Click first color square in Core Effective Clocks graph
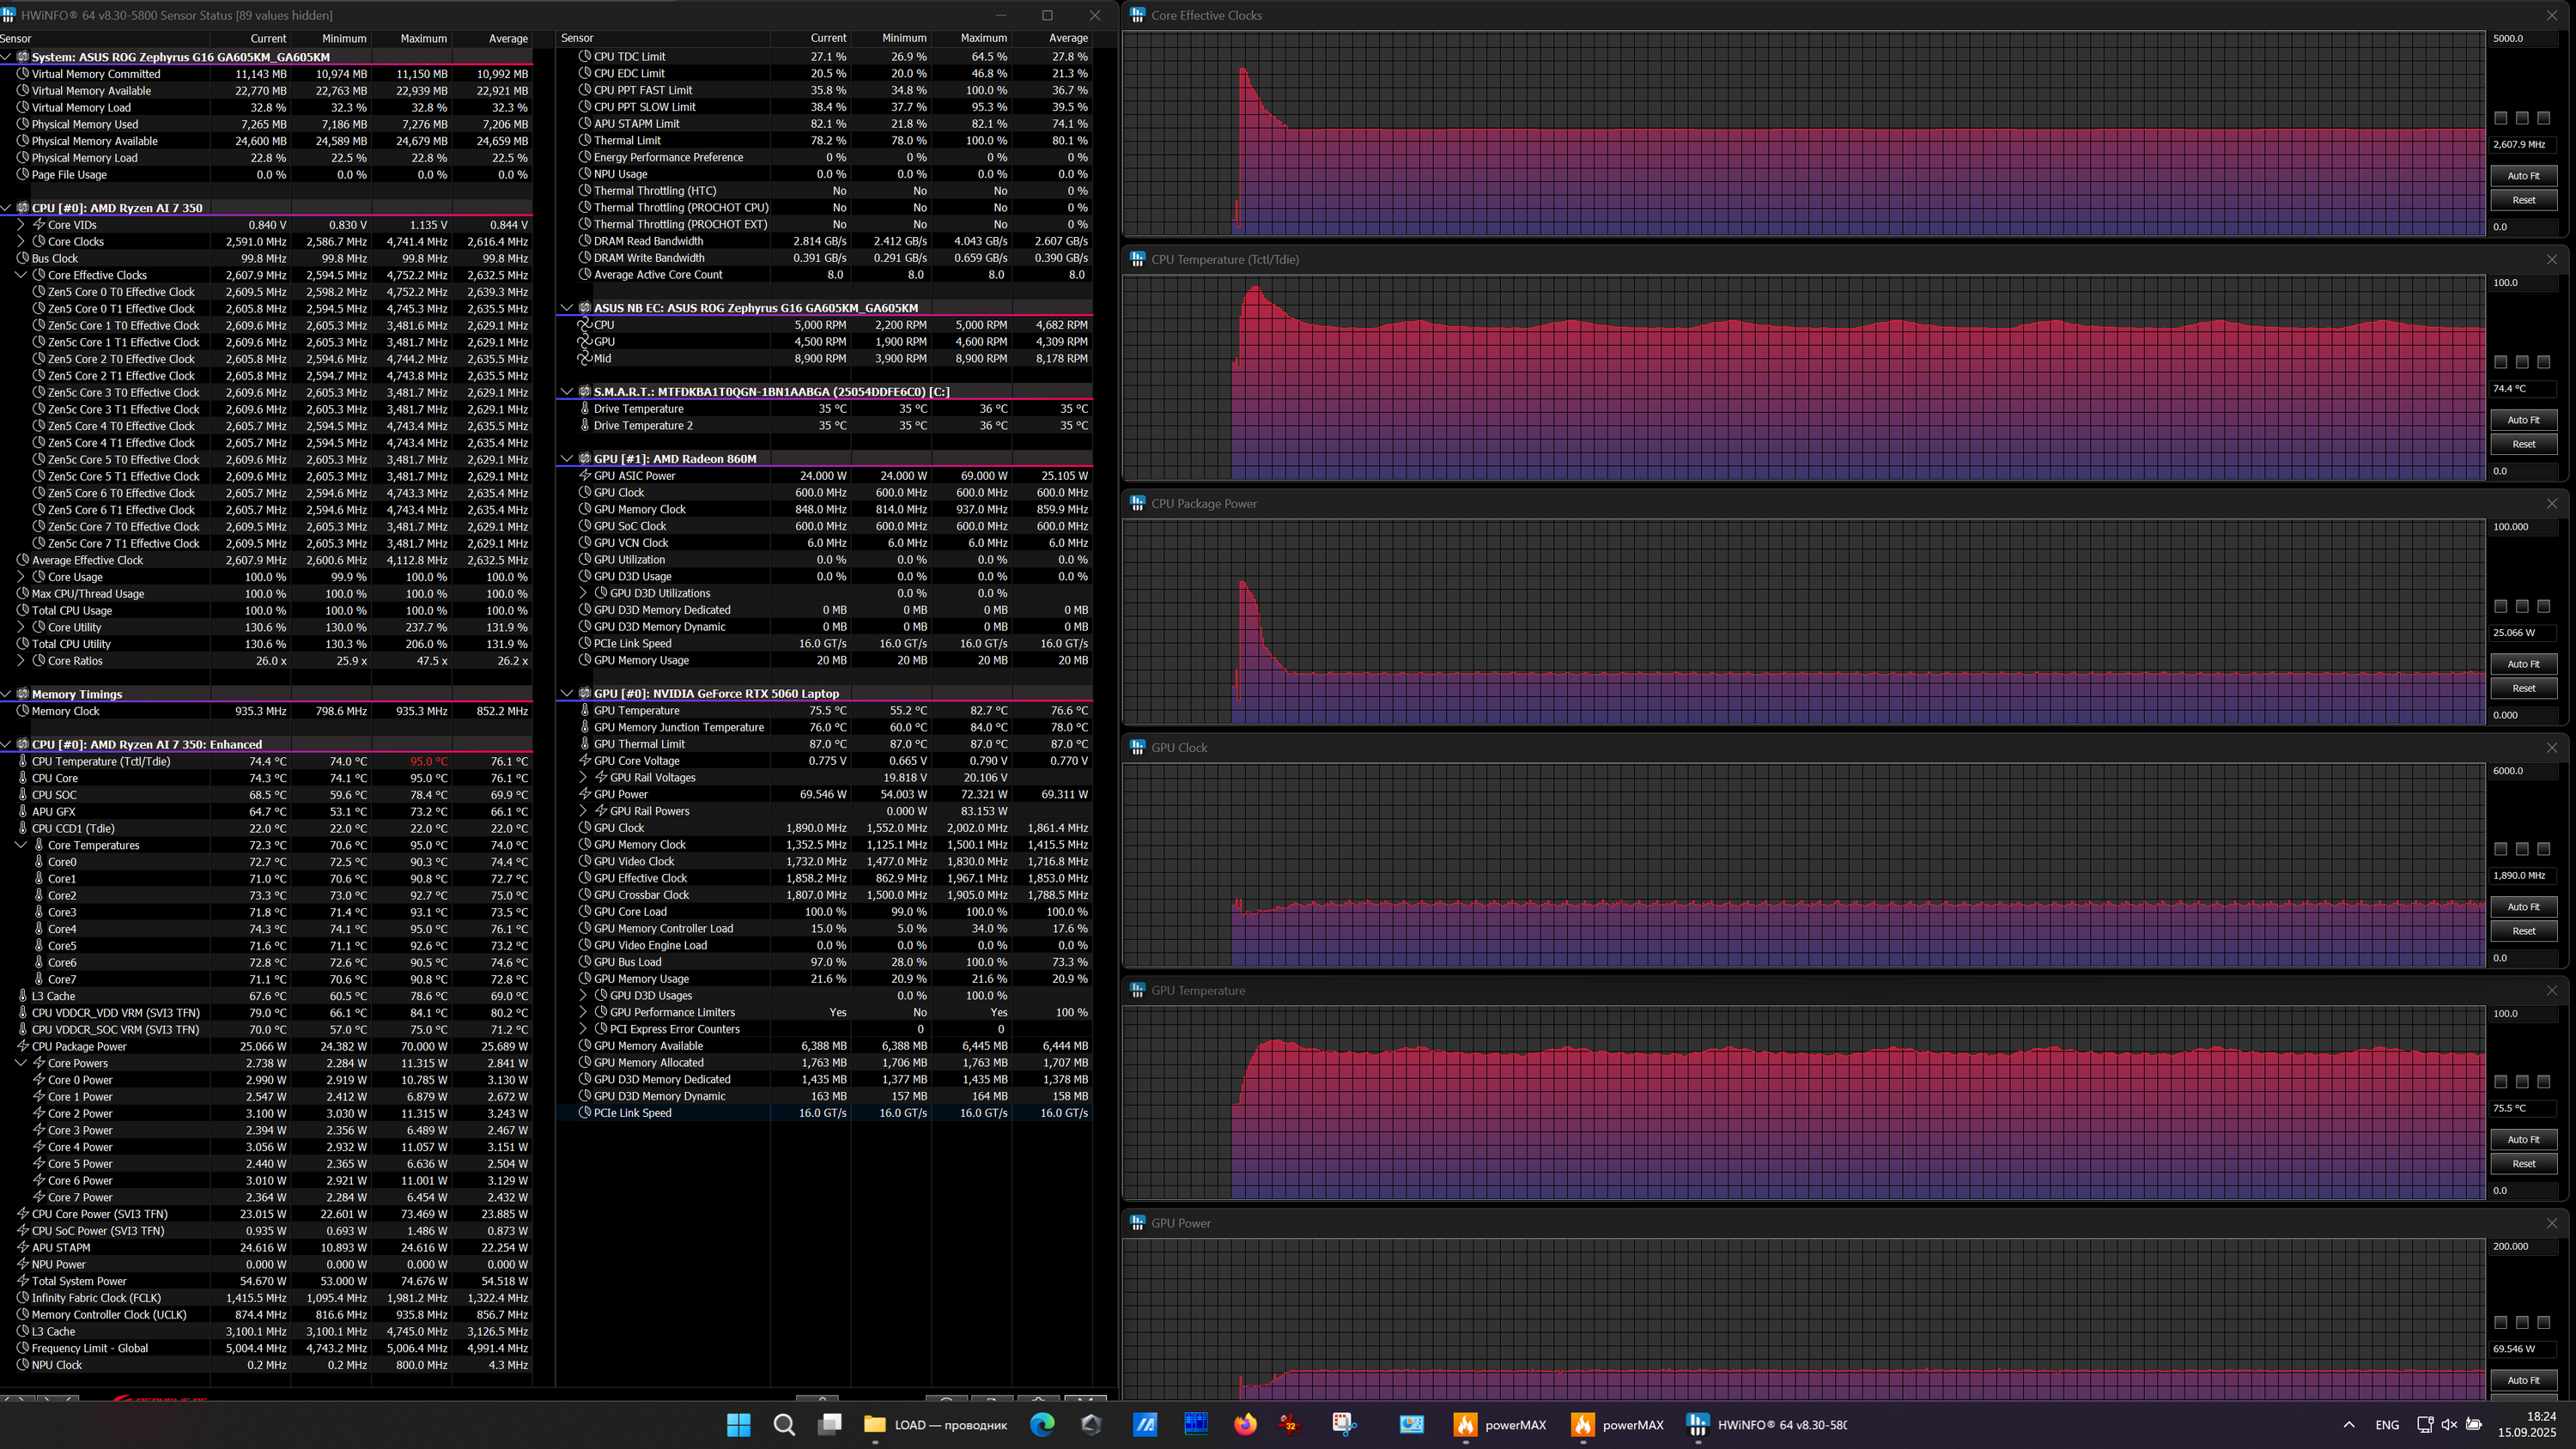 pyautogui.click(x=2500, y=118)
